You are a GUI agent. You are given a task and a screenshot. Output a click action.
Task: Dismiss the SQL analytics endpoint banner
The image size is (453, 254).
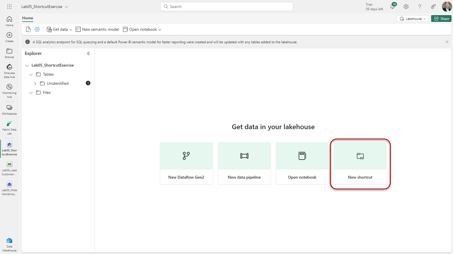pyautogui.click(x=447, y=42)
